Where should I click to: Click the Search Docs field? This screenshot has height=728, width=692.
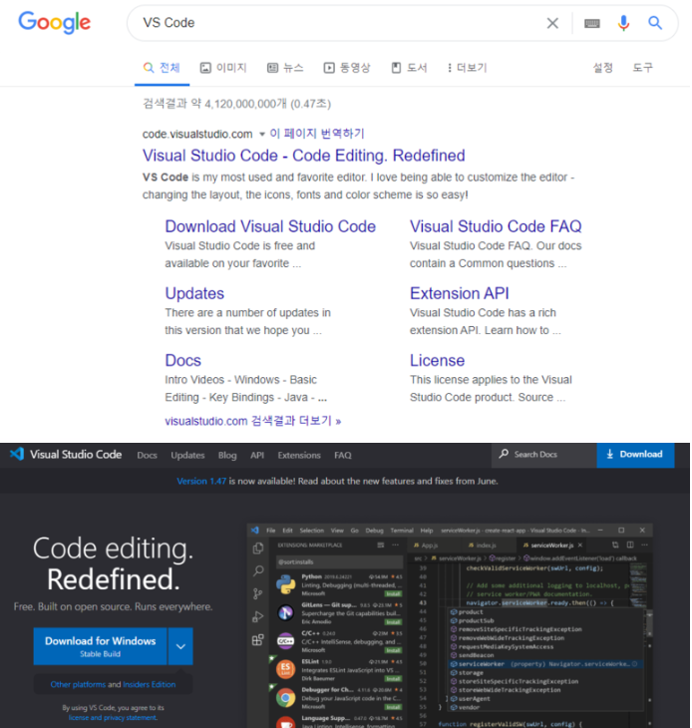pos(544,455)
